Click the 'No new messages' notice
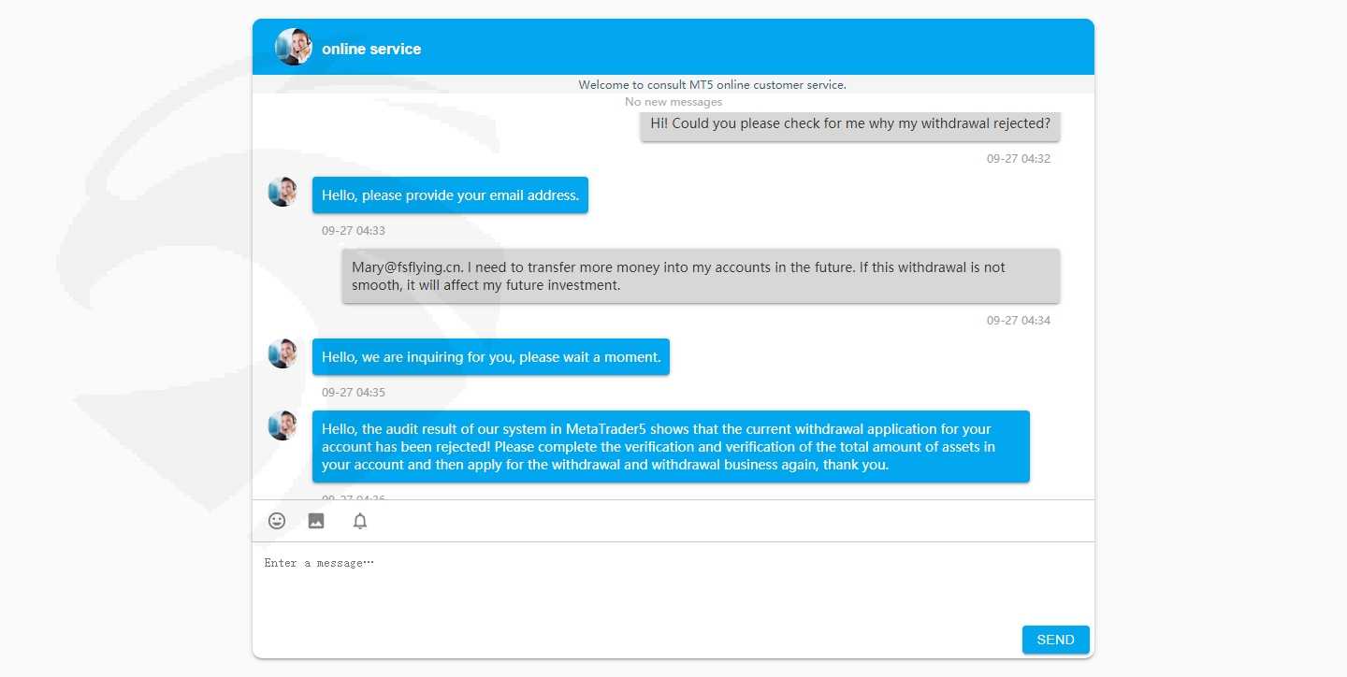 click(673, 102)
